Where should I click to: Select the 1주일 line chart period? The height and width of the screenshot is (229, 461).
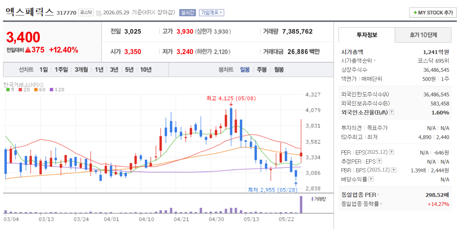tap(61, 70)
